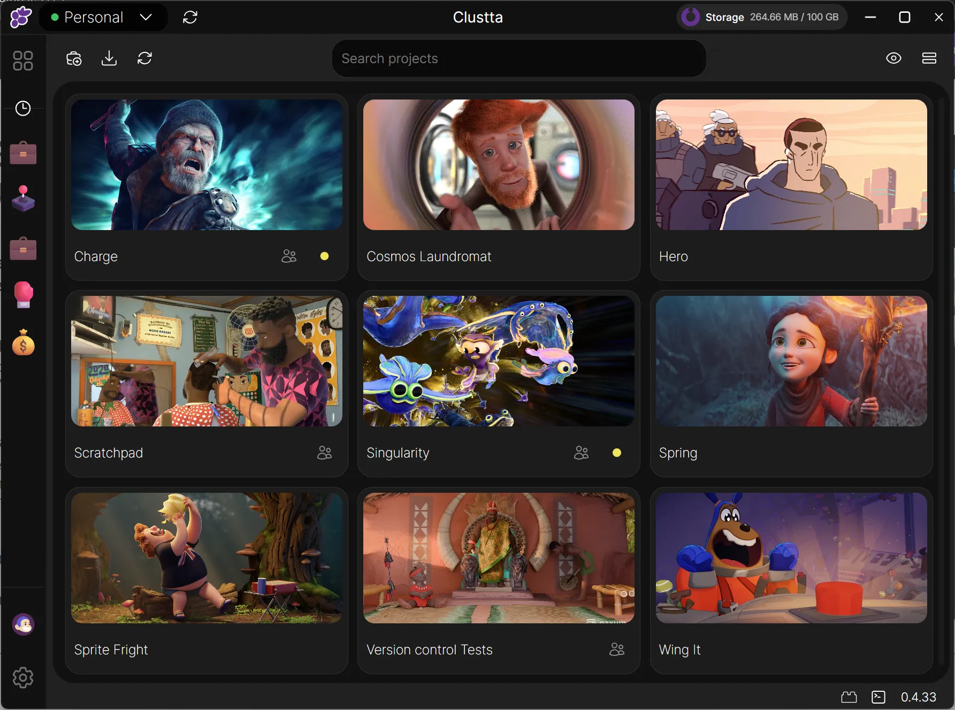
Task: Click the yellow status dot on Singularity
Action: 617,453
